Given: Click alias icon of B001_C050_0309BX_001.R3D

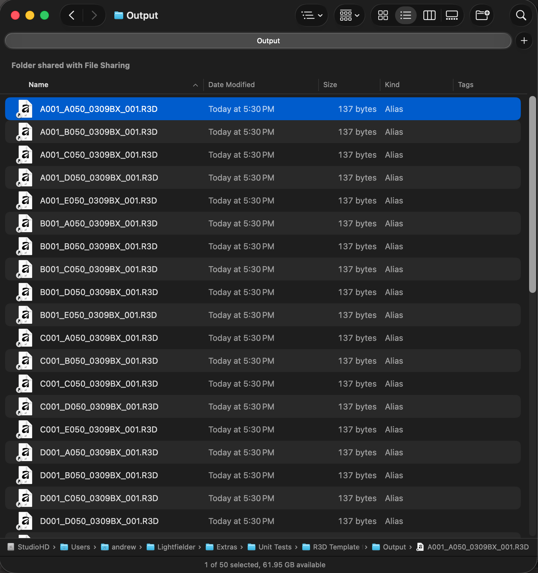Looking at the screenshot, I should [25, 269].
